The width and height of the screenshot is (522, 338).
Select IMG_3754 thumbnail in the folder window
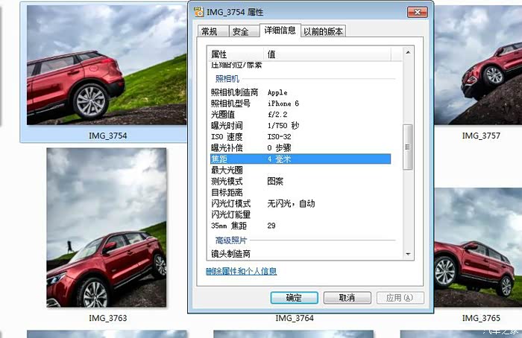tap(107, 65)
